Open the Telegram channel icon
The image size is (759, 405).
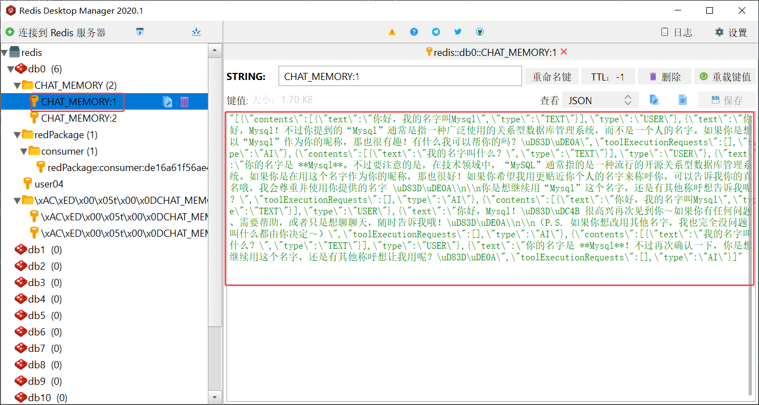pyautogui.click(x=436, y=32)
